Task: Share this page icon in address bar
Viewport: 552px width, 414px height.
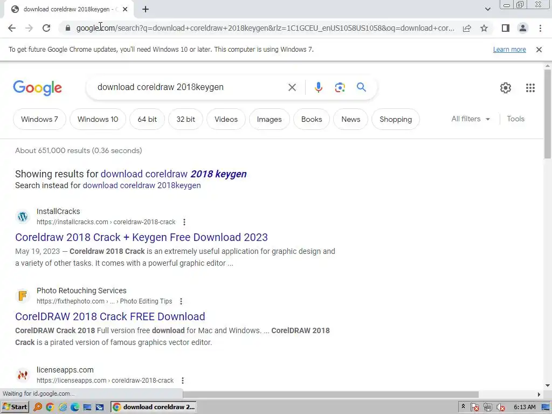Action: click(467, 28)
